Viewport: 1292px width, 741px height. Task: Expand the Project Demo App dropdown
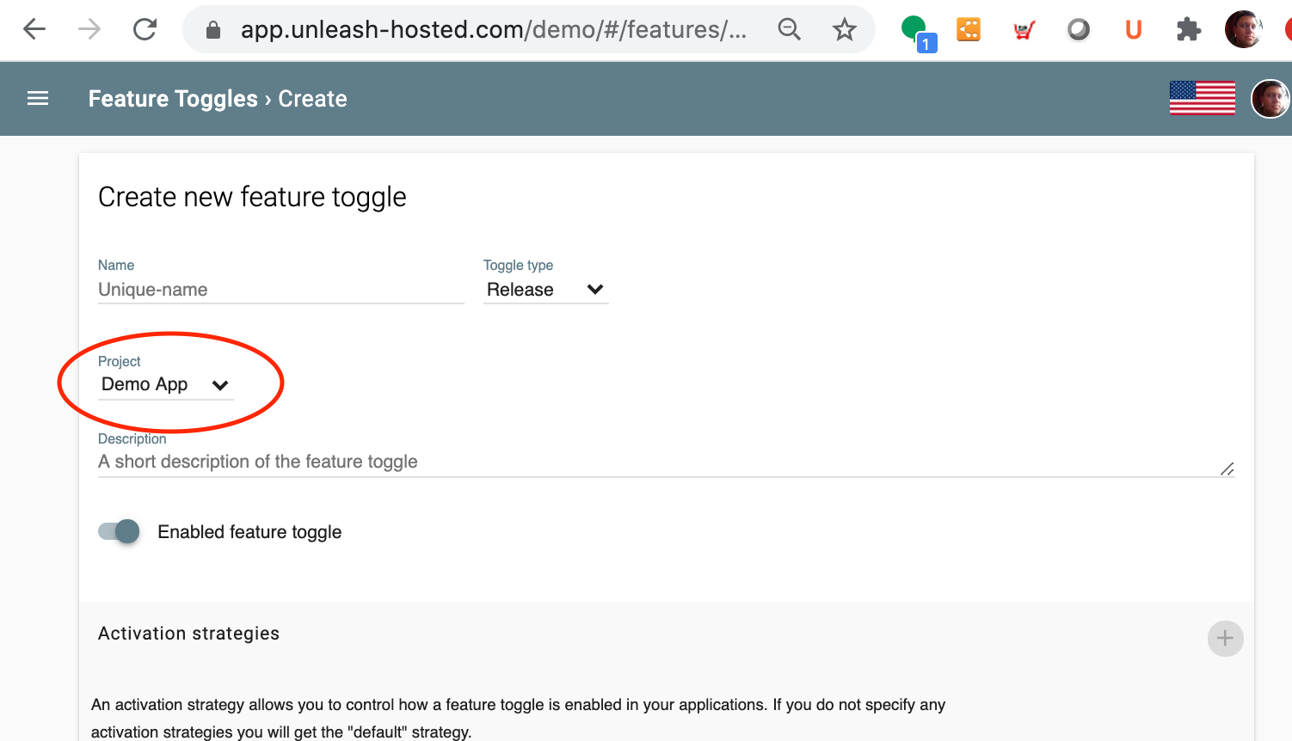tap(165, 385)
